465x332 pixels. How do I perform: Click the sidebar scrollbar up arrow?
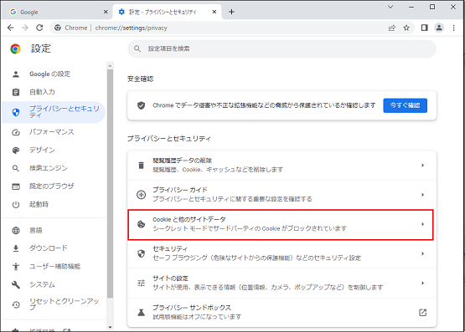point(110,66)
